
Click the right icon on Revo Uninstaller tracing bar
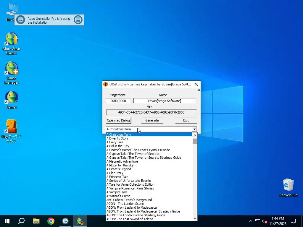point(78,20)
